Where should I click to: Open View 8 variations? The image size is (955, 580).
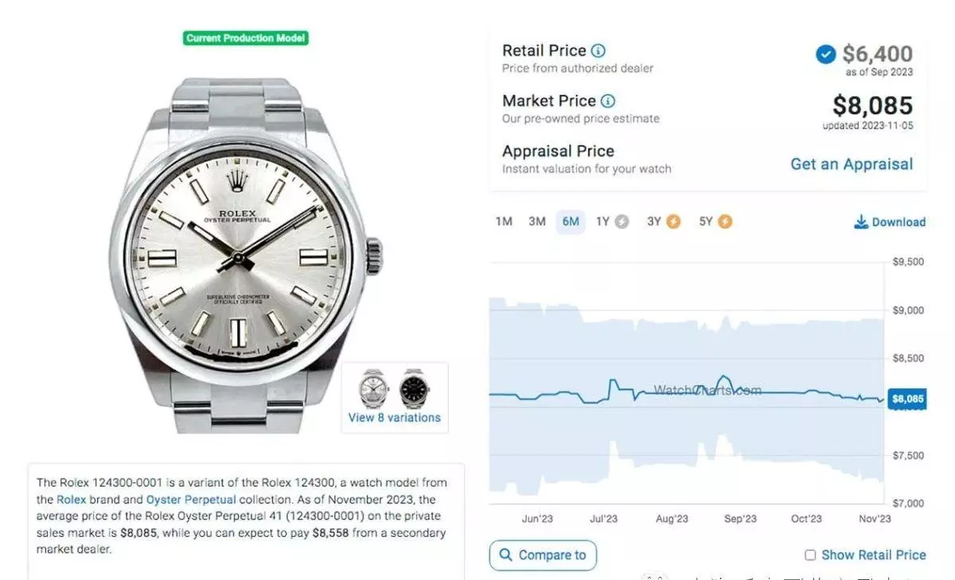(x=394, y=418)
